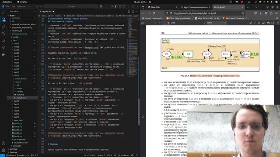Open the File menu in VS Code
The image size is (280, 157).
pyautogui.click(x=8, y=7)
